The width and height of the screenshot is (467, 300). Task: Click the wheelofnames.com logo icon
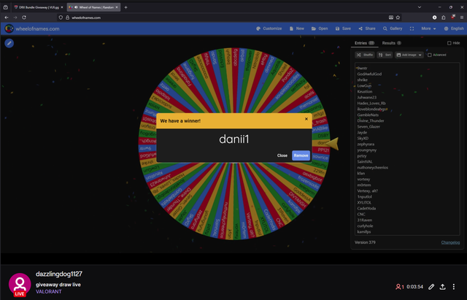point(9,28)
